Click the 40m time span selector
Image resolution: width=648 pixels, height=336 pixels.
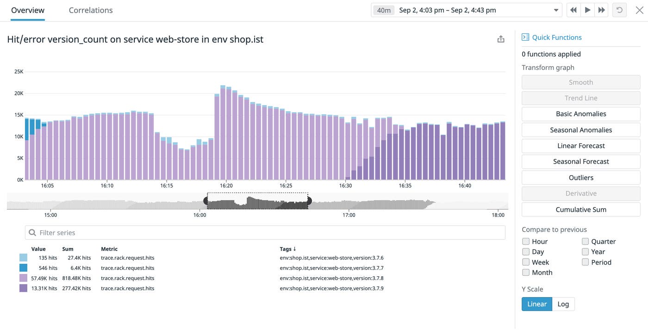(x=384, y=10)
